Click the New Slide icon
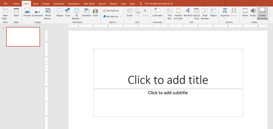Image resolution: width=273 pixels, height=129 pixels. click(x=5, y=11)
